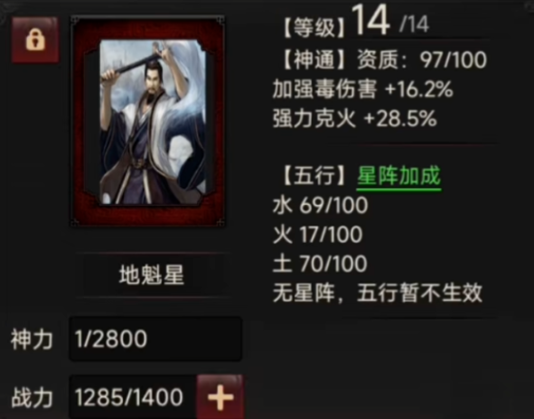Click the 神力 value field 1/2800
The width and height of the screenshot is (534, 419).
point(155,339)
